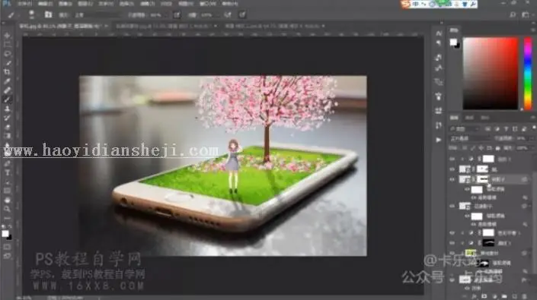Toggle lock all padlock icon
The width and height of the screenshot is (537, 300).
click(x=497, y=148)
